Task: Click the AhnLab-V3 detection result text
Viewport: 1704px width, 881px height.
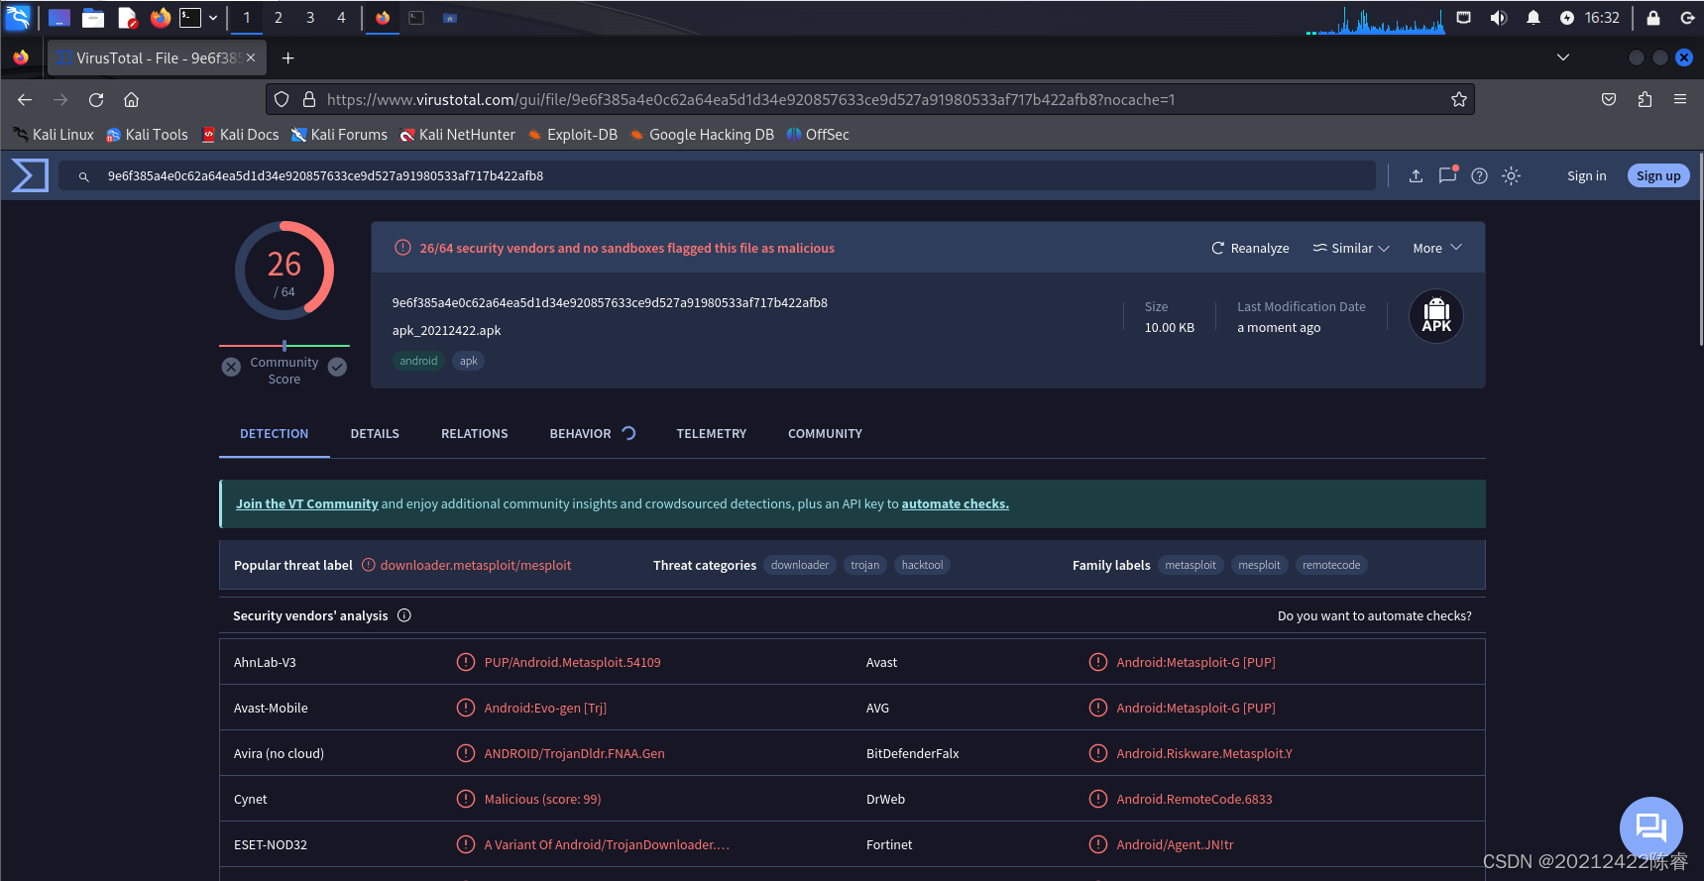Action: click(572, 662)
